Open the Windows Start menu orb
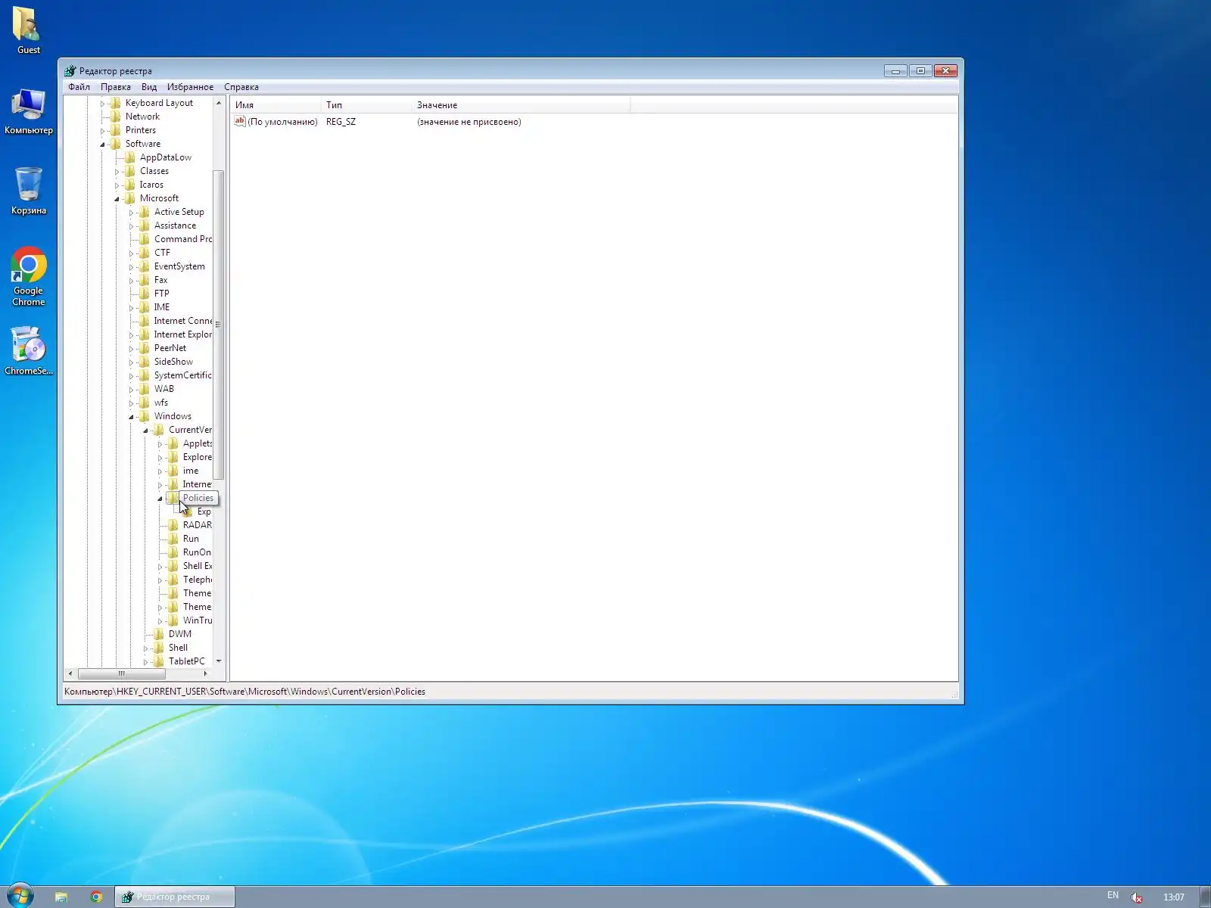Viewport: 1211px width, 908px height. point(20,897)
